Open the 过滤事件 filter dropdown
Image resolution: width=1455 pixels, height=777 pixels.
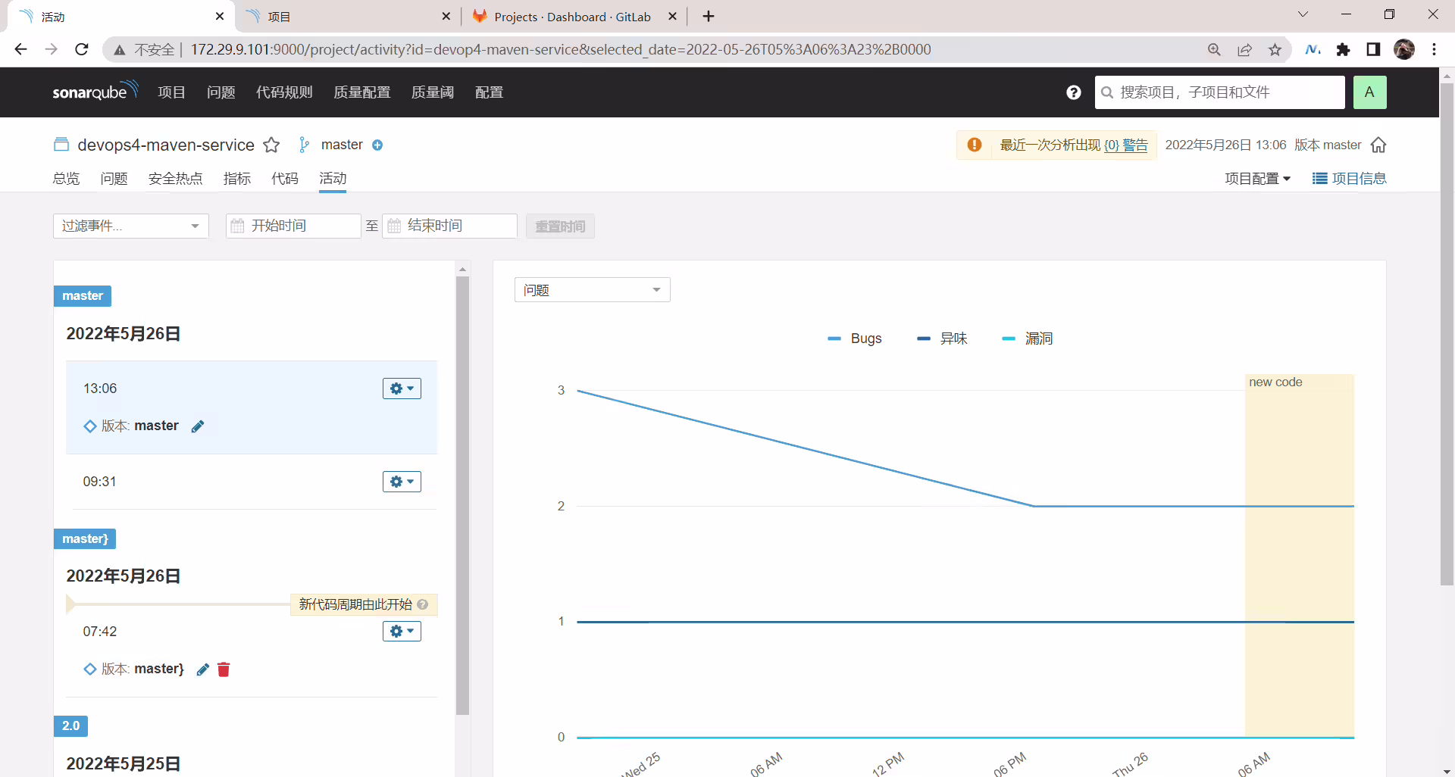[x=131, y=226]
